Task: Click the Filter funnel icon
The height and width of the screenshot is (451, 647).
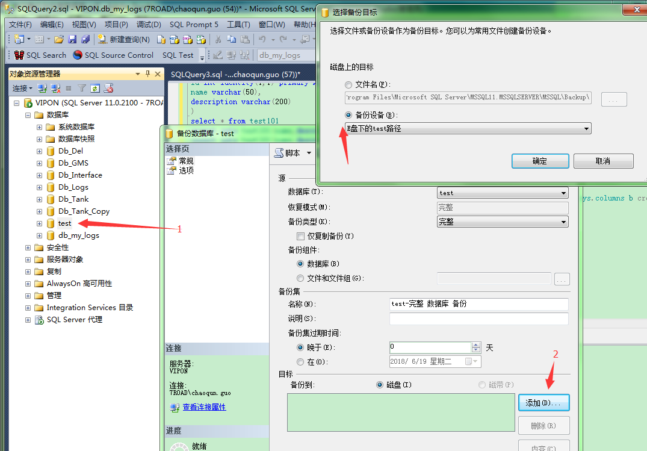Action: click(82, 88)
